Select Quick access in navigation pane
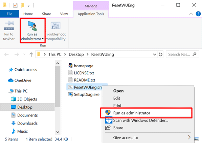This screenshot has width=202, height=143. pyautogui.click(x=23, y=70)
